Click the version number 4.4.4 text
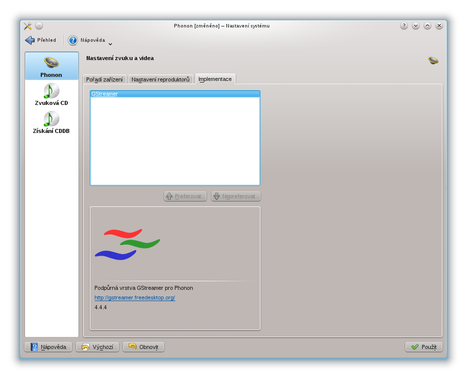The height and width of the screenshot is (378, 467). (x=100, y=308)
